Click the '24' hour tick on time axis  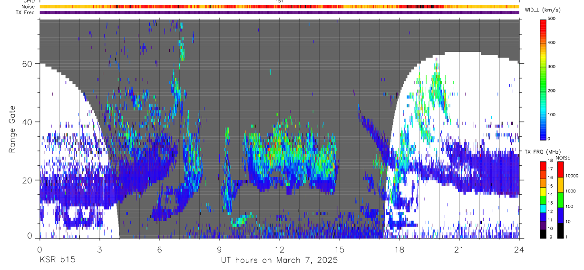pos(519,249)
